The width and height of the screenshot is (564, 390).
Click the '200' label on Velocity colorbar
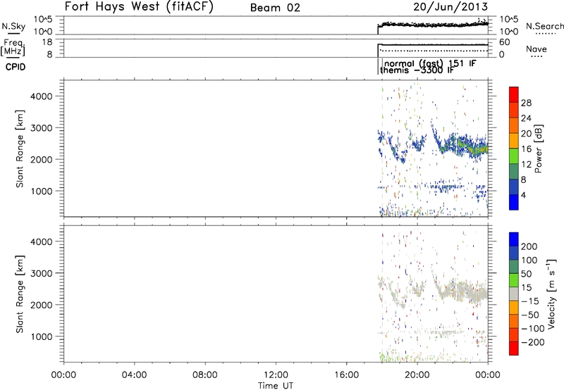529,246
